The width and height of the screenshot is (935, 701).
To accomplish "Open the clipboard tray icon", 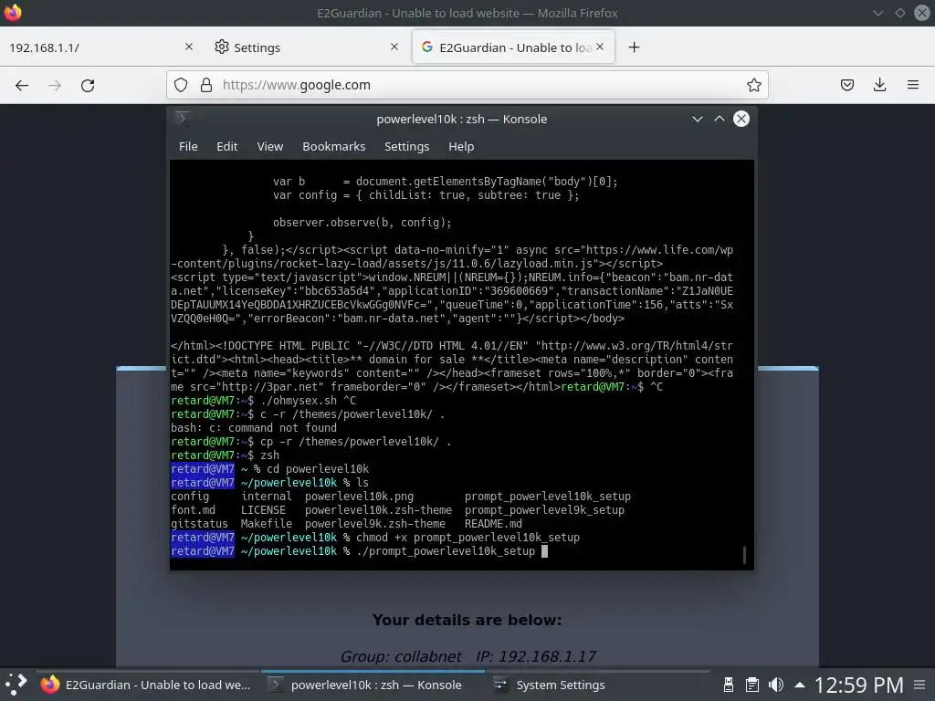I will point(752,685).
